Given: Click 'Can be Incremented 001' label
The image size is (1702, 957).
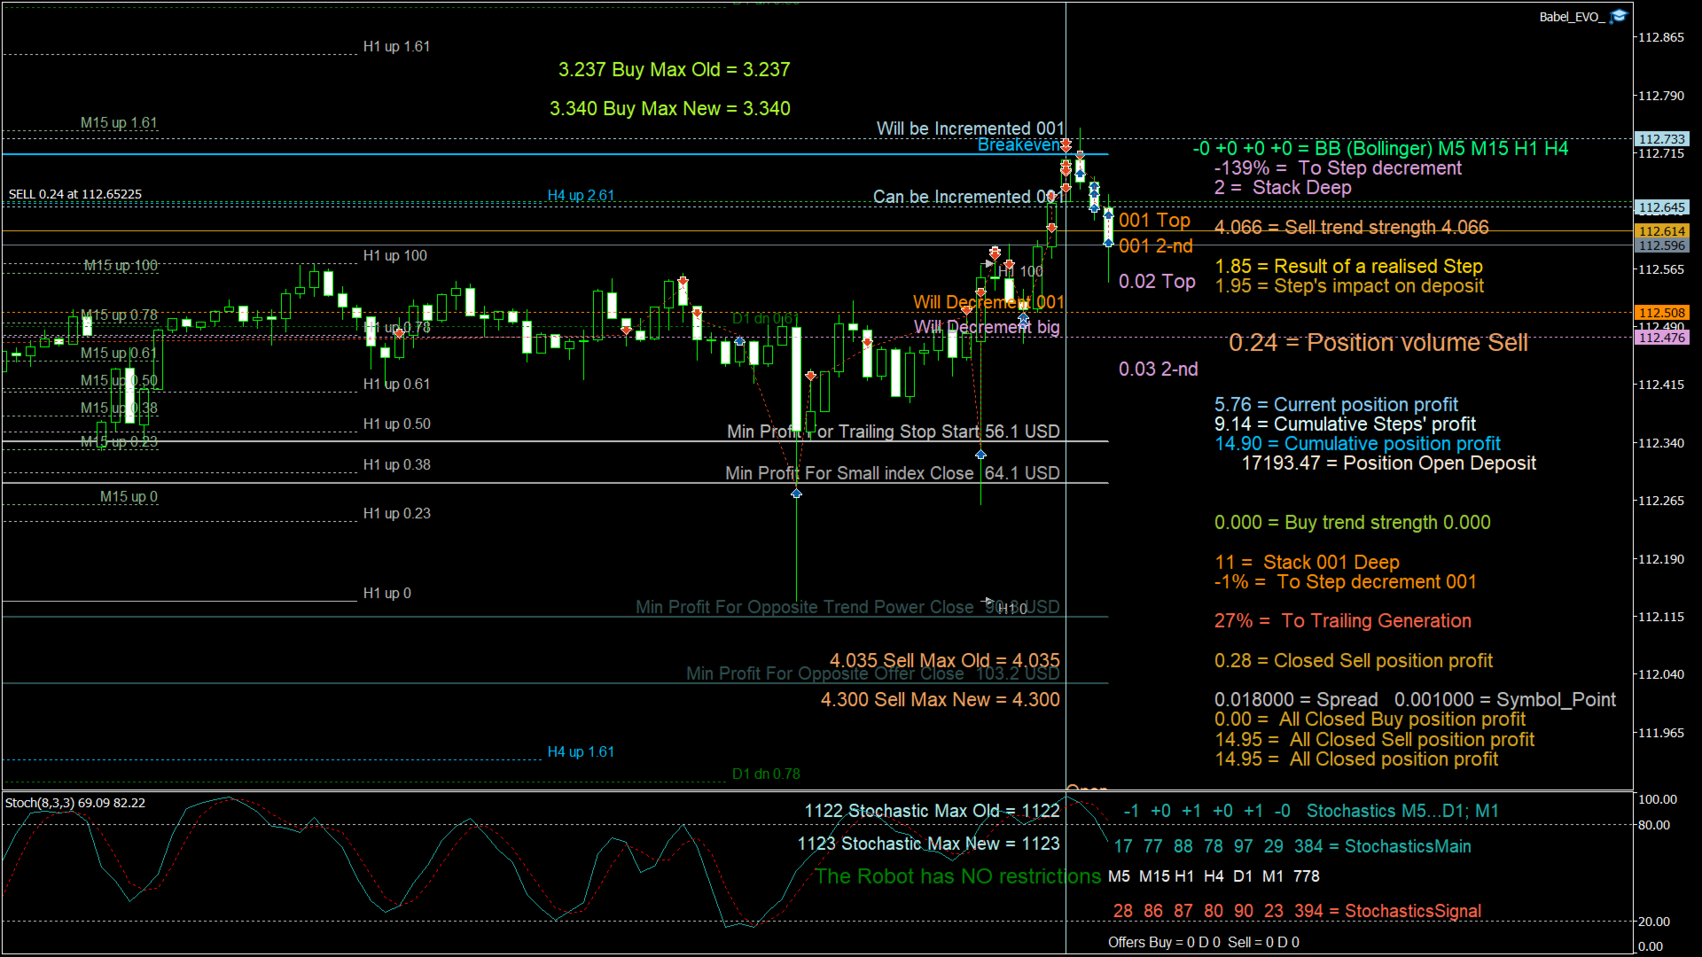Looking at the screenshot, I should 968,197.
